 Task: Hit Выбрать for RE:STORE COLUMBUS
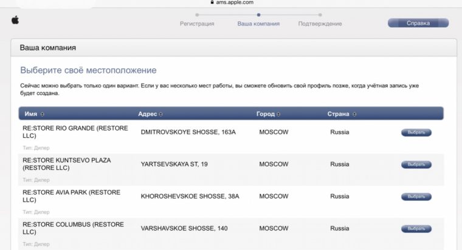pos(416,229)
